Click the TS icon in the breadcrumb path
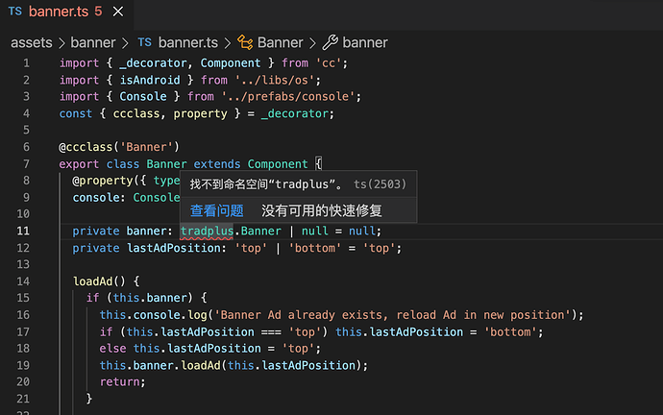Screen dimensions: 663x415 145,42
